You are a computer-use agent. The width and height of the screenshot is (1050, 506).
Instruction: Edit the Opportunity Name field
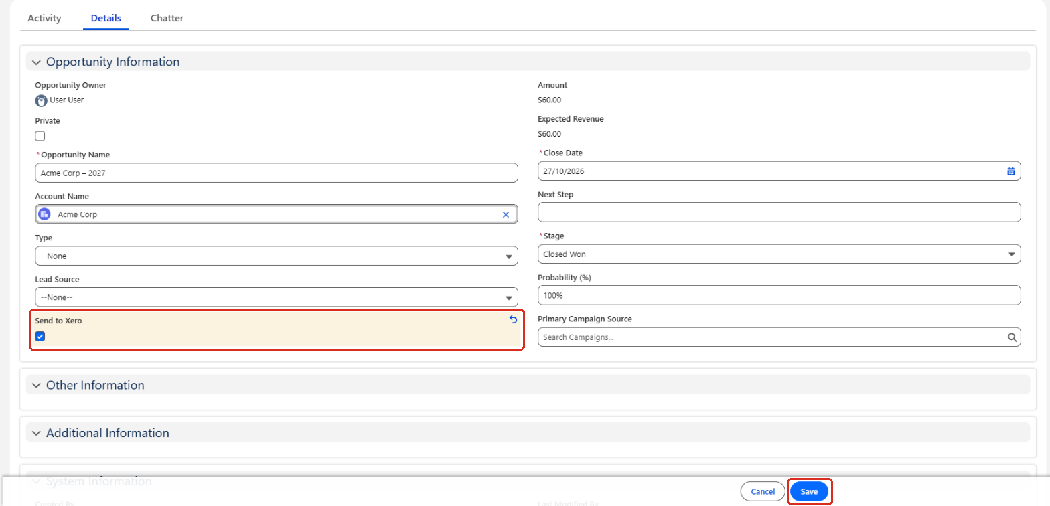click(277, 173)
